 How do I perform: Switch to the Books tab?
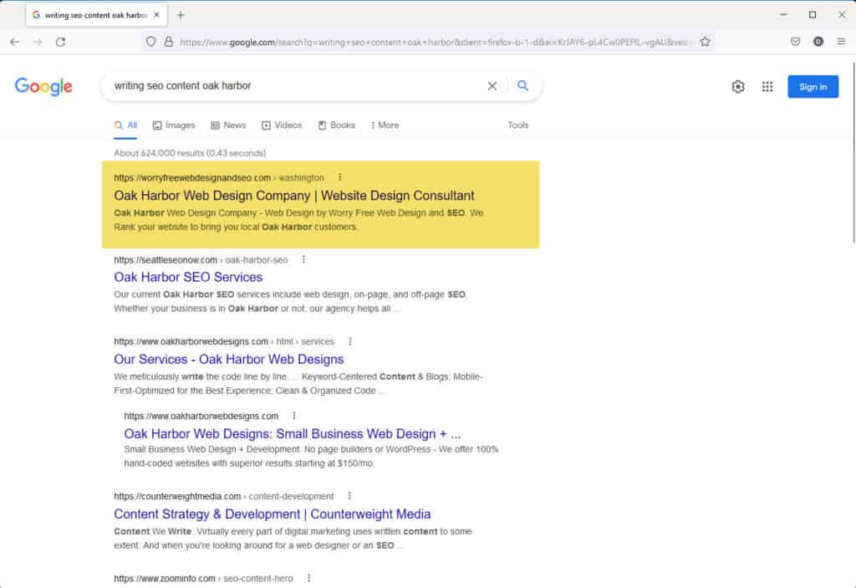336,125
